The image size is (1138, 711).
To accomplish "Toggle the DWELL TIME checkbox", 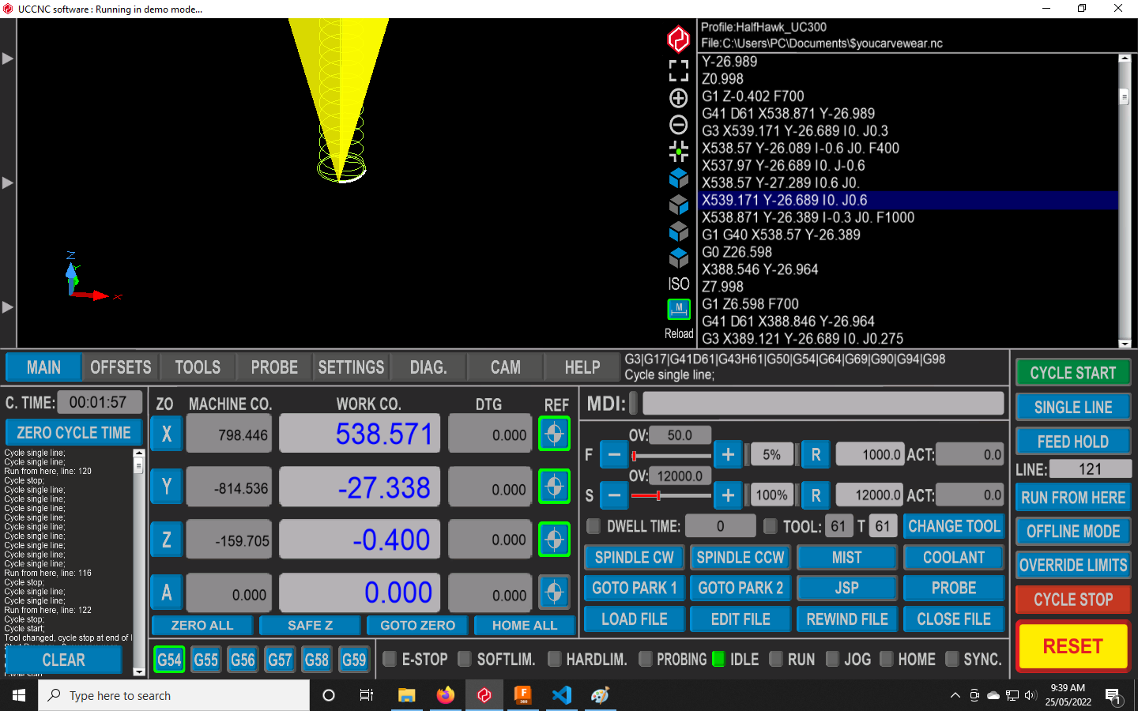I will point(593,526).
